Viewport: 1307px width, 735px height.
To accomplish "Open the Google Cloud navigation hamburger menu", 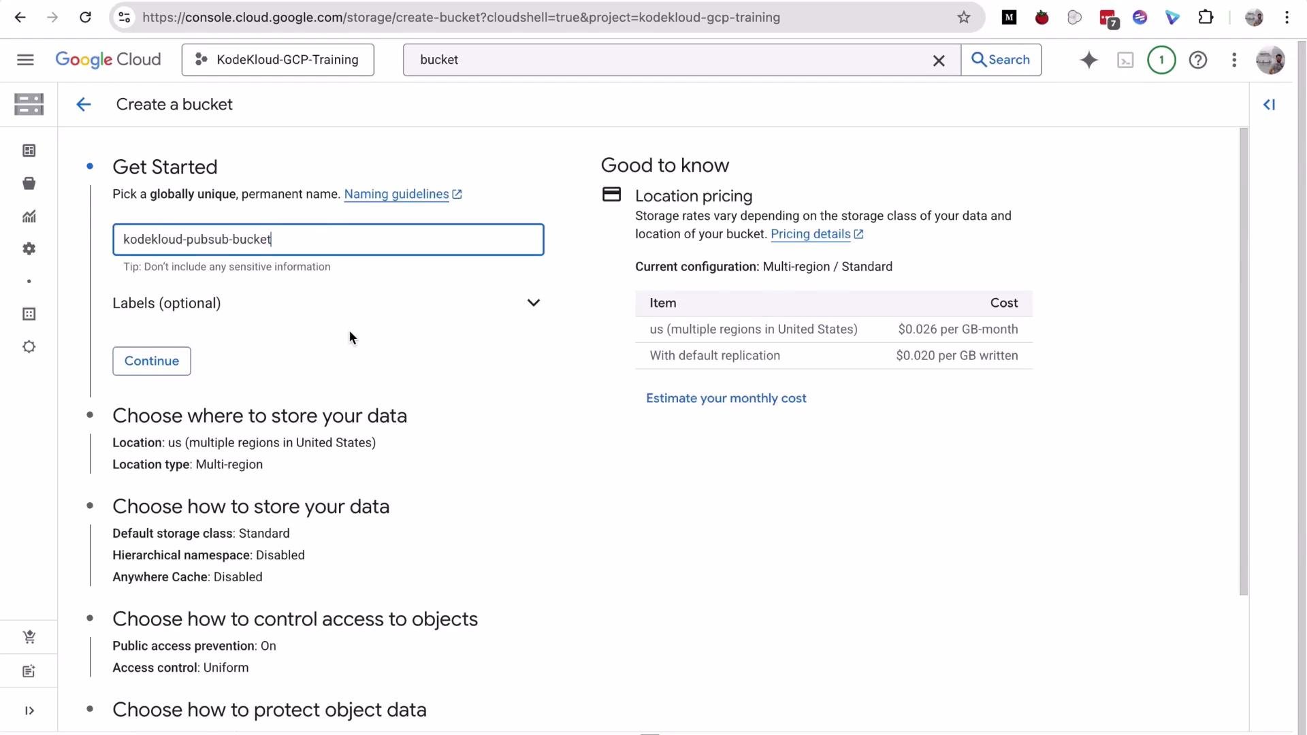I will [x=25, y=60].
